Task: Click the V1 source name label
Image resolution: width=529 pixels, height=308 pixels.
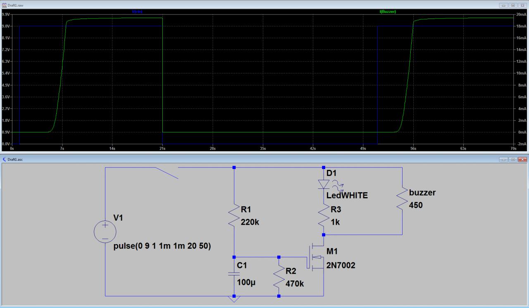Action: (x=118, y=217)
